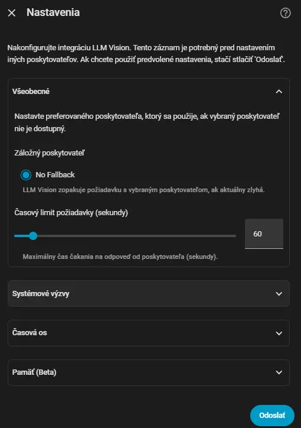301x428 pixels.
Task: Focus the timeout field showing 60
Action: 264,234
